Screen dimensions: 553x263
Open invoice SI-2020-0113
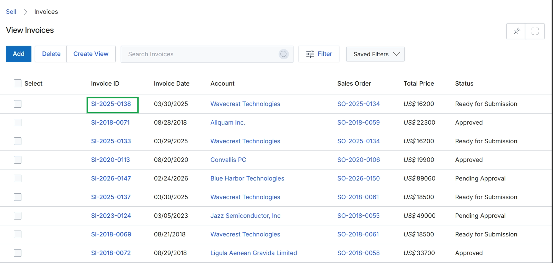[110, 160]
